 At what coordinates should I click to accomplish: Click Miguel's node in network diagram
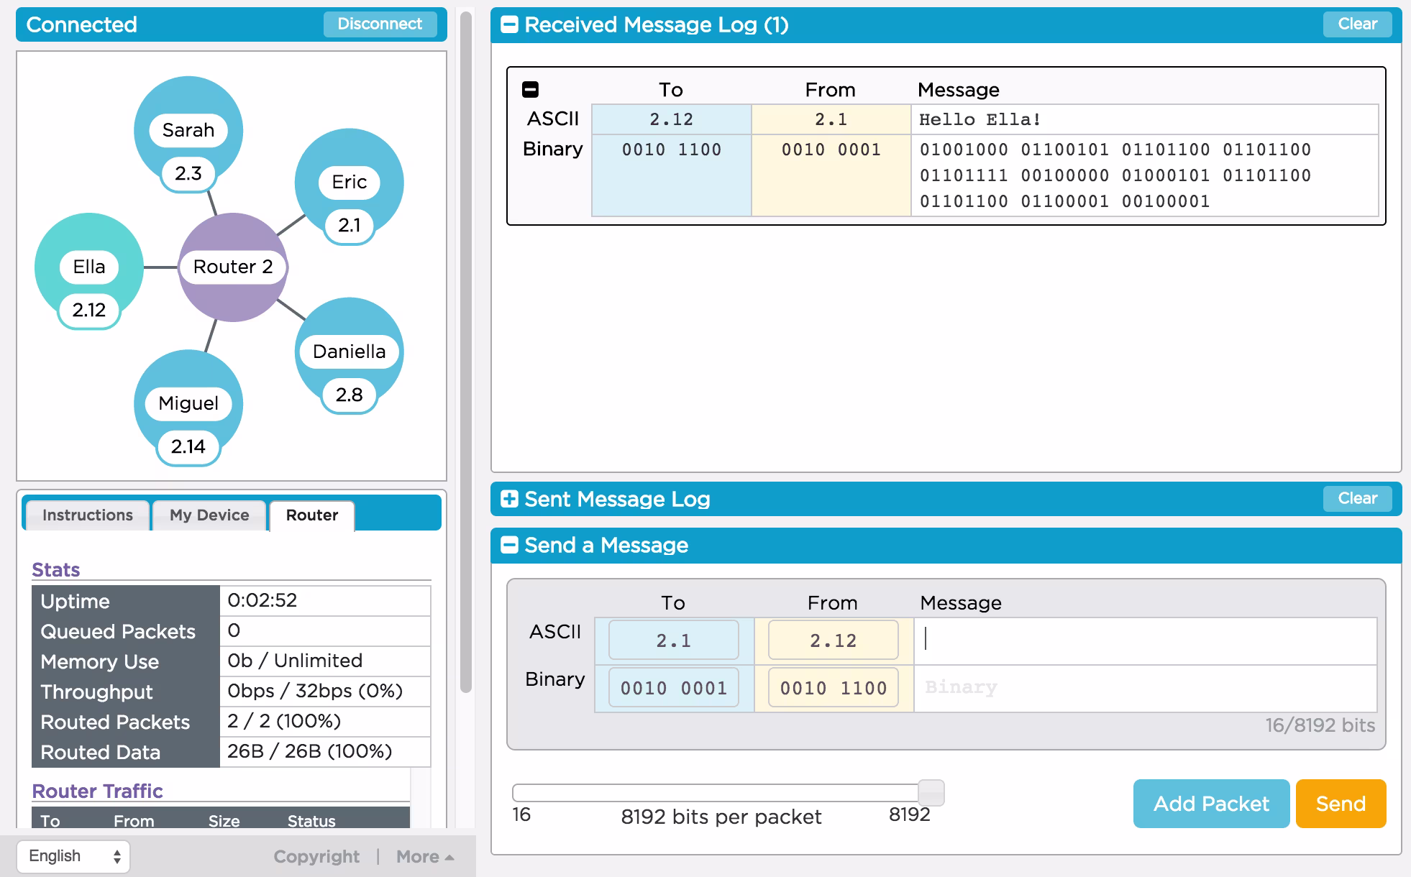pyautogui.click(x=188, y=403)
